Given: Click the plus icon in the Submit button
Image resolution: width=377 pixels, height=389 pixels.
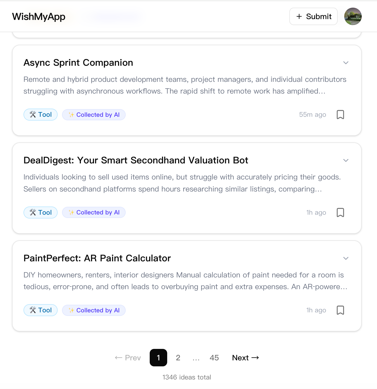Looking at the screenshot, I should tap(299, 16).
